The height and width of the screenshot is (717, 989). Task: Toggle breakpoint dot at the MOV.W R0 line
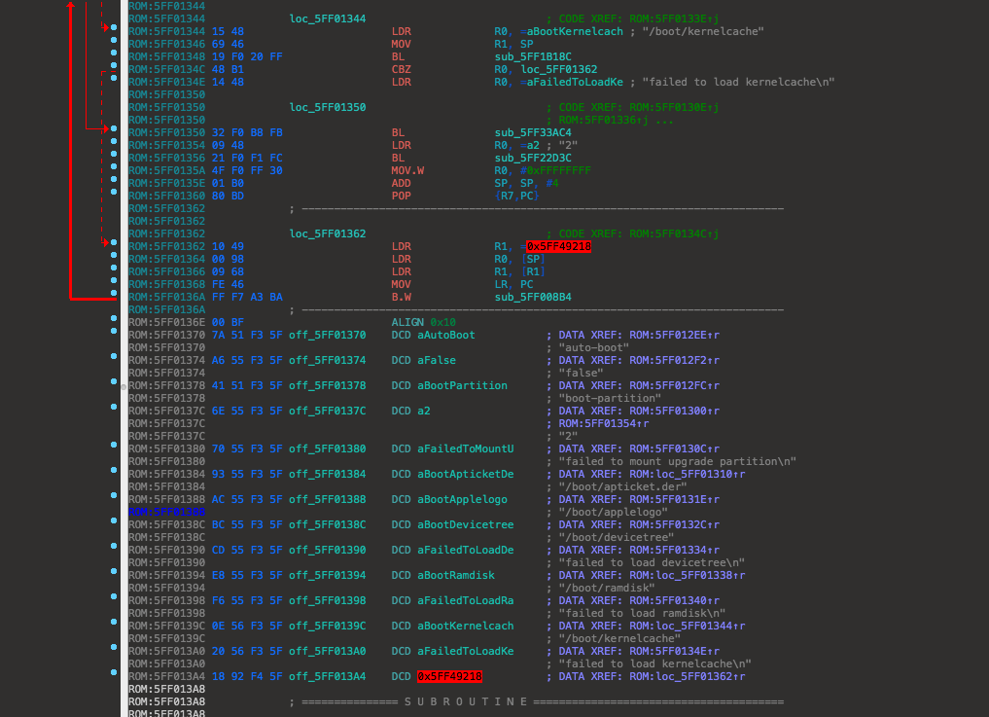click(114, 171)
